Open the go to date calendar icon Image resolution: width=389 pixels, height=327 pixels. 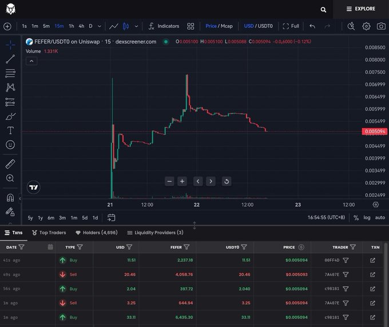click(x=111, y=217)
